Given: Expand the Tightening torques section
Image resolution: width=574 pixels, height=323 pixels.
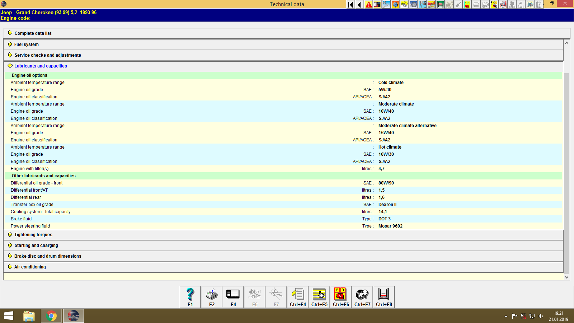Looking at the screenshot, I should tap(33, 234).
